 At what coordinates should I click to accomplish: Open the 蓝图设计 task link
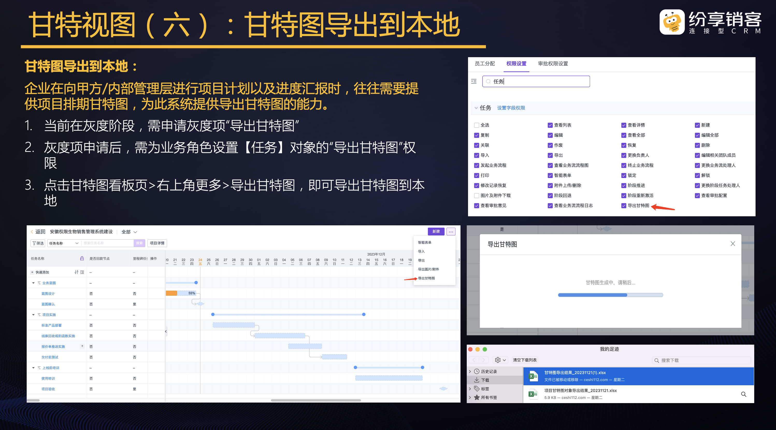48,293
